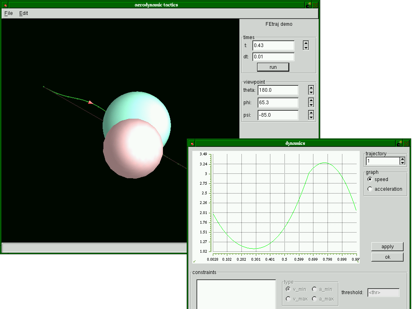
Task: Switch graph to acceleration
Action: (x=370, y=189)
